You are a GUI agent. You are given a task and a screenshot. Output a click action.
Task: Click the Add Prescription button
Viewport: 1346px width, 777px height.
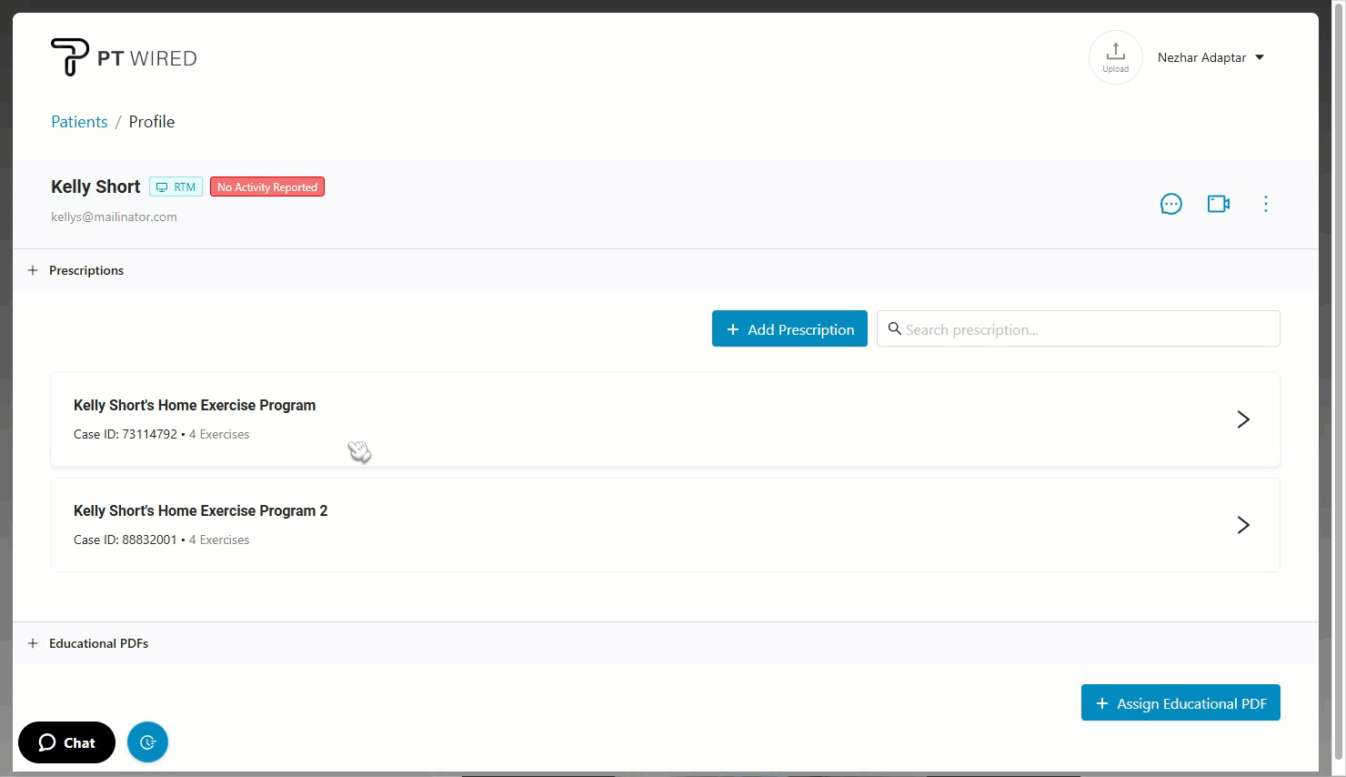coord(789,328)
